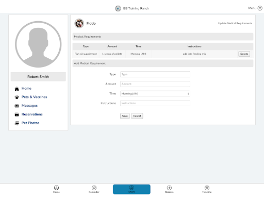This screenshot has height=198, width=264.
Task: Select the Share tab in bottom bar
Action: tap(131, 189)
